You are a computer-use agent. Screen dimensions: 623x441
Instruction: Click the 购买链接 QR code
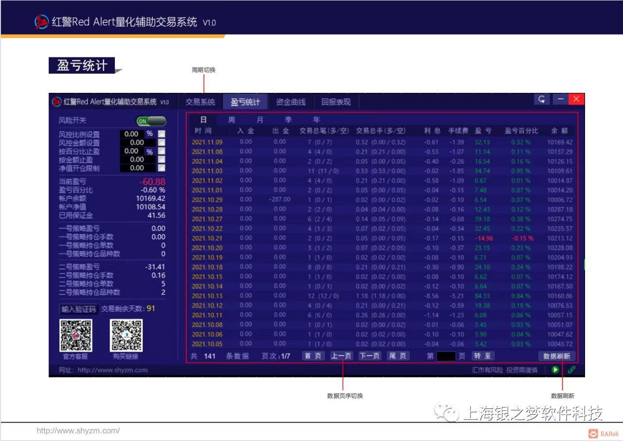coord(126,335)
